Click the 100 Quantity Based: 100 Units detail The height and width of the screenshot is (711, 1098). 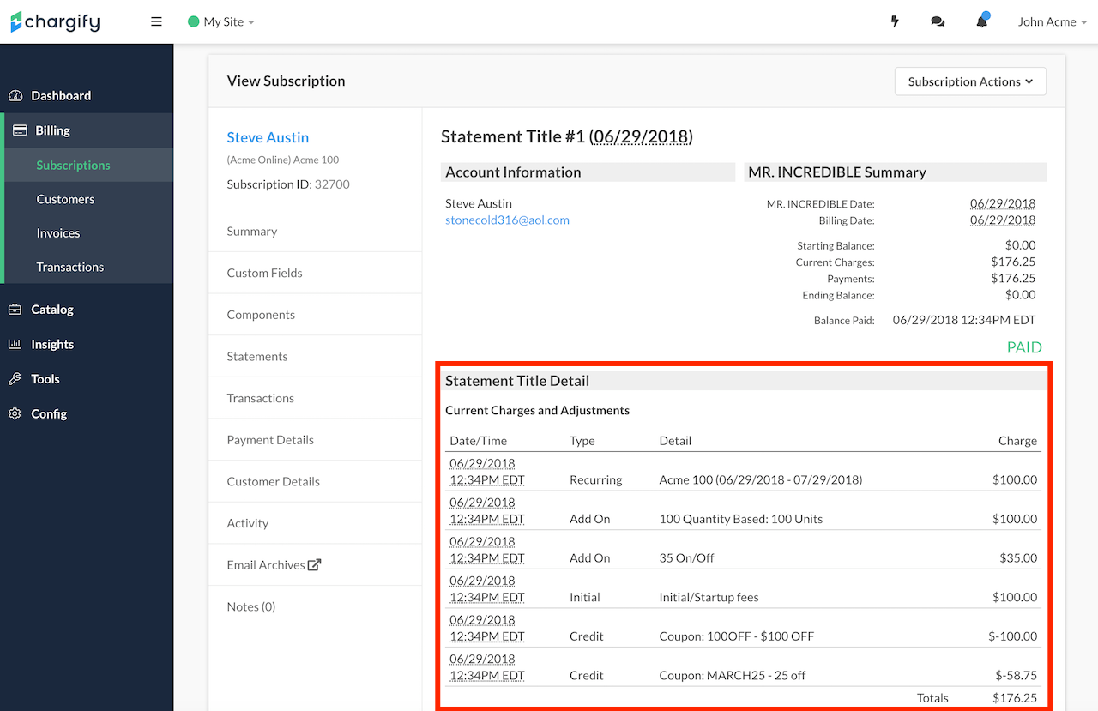click(741, 519)
